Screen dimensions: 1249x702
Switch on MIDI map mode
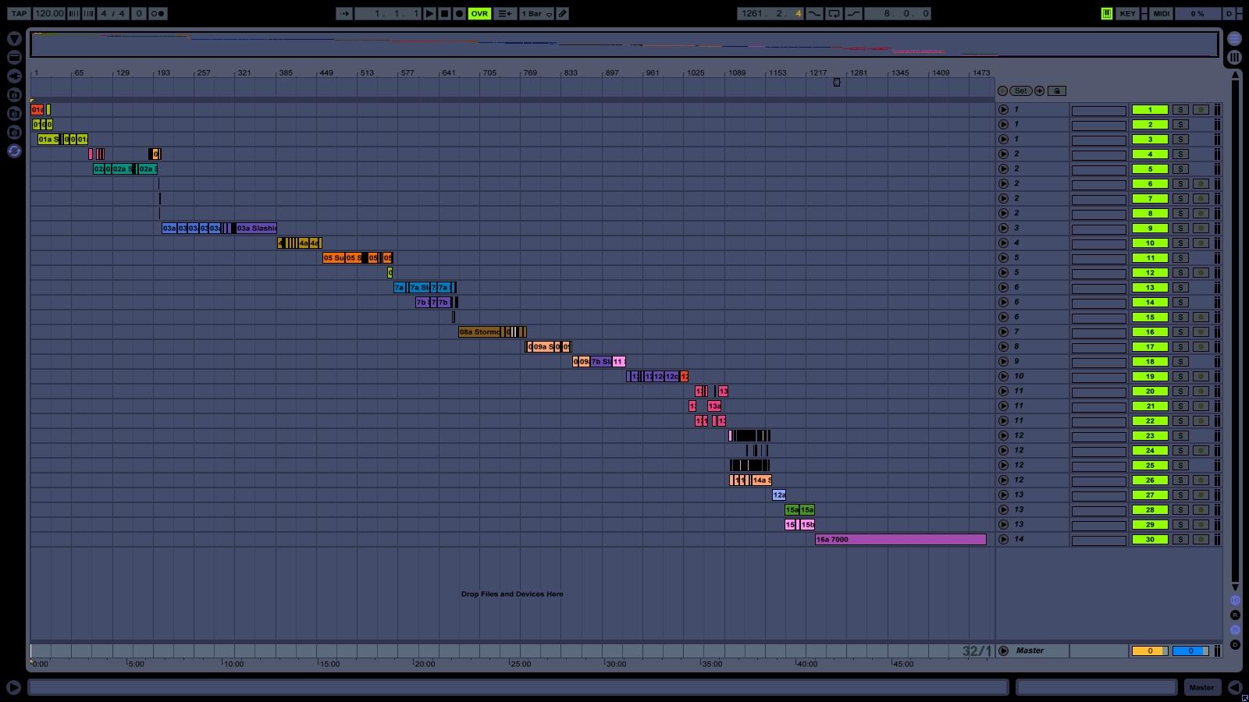click(1161, 13)
